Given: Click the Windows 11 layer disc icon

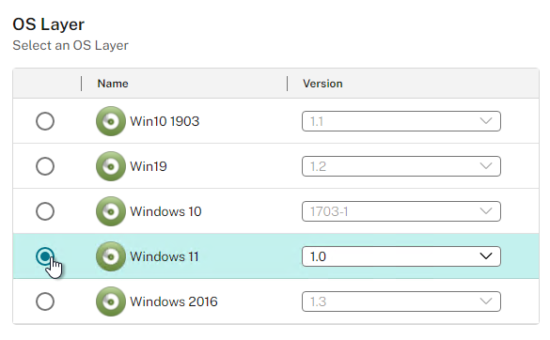Looking at the screenshot, I should [111, 256].
